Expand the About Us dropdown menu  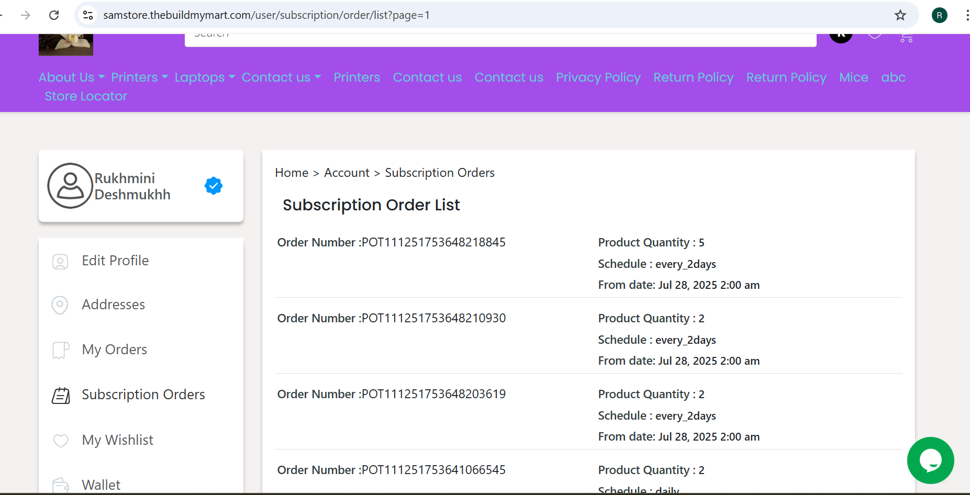[72, 77]
